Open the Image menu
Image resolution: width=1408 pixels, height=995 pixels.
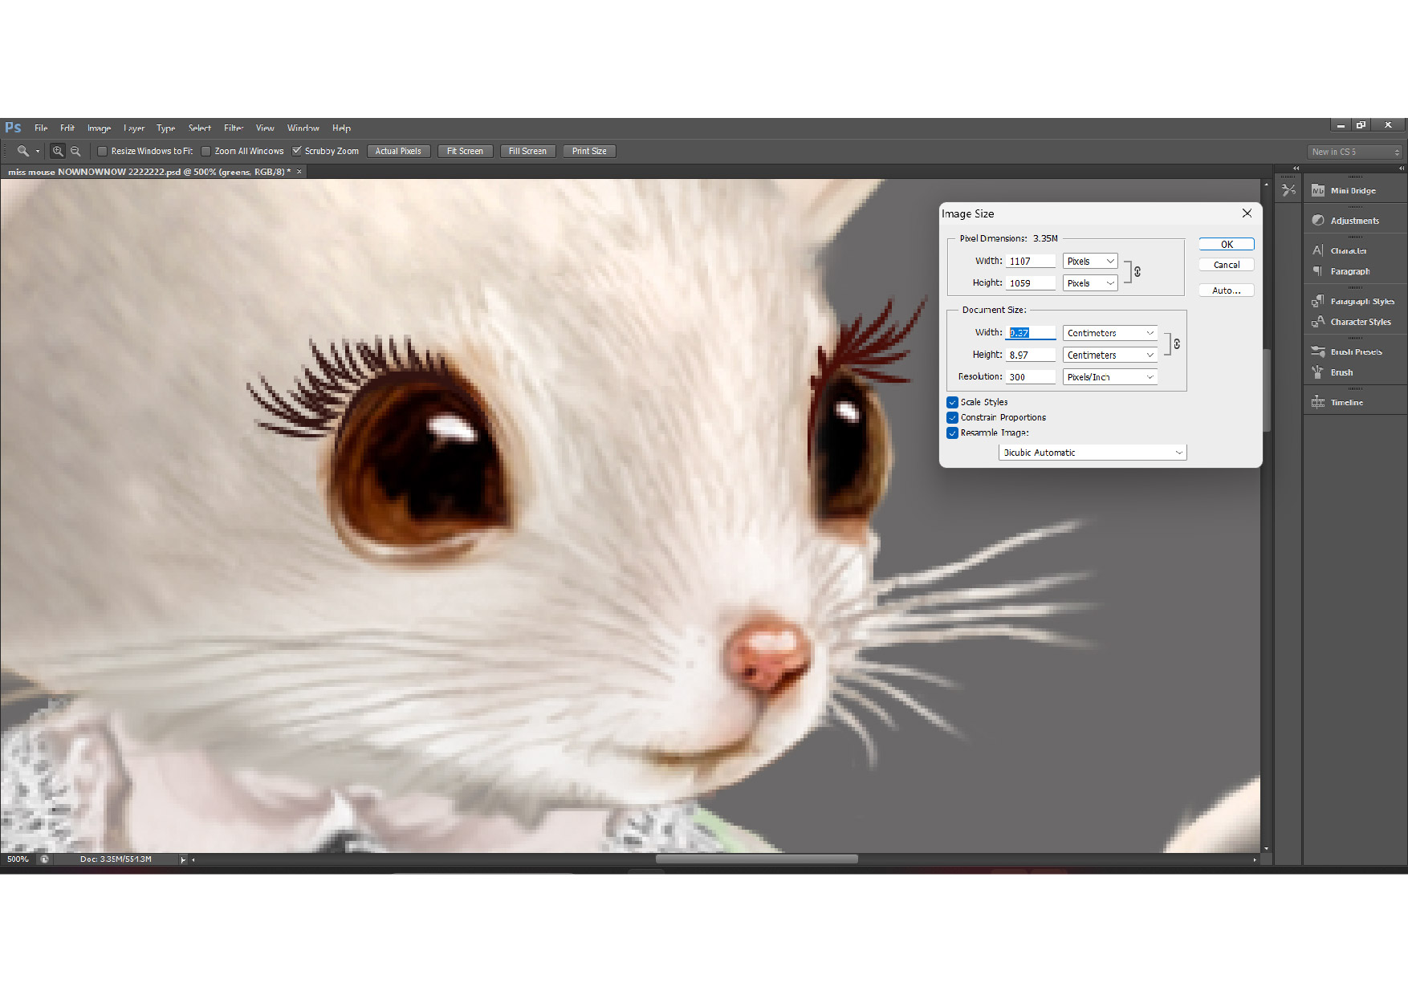pos(100,128)
